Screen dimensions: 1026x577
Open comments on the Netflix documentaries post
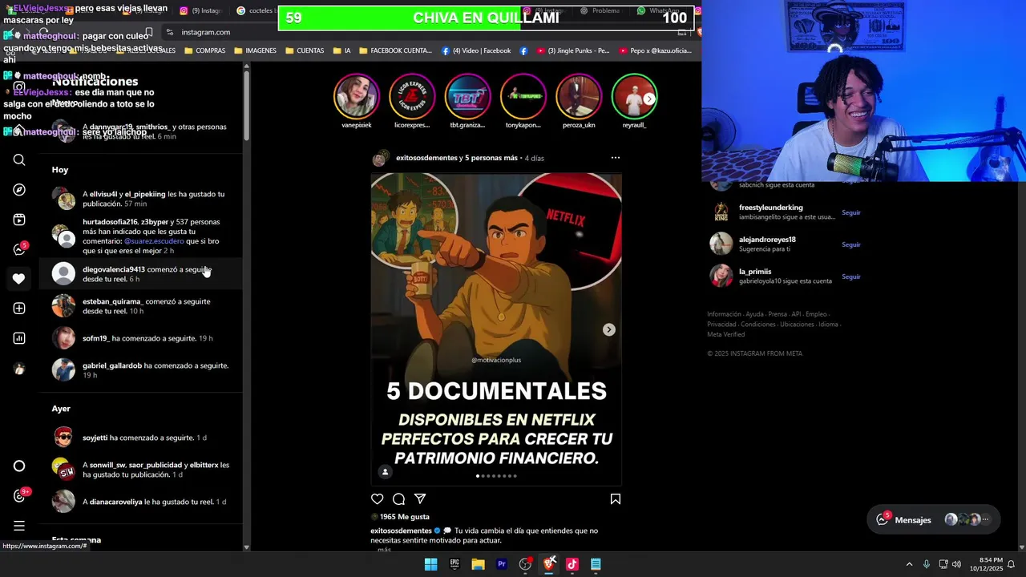coord(398,499)
